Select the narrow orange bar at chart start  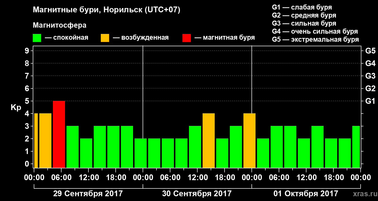(36, 140)
